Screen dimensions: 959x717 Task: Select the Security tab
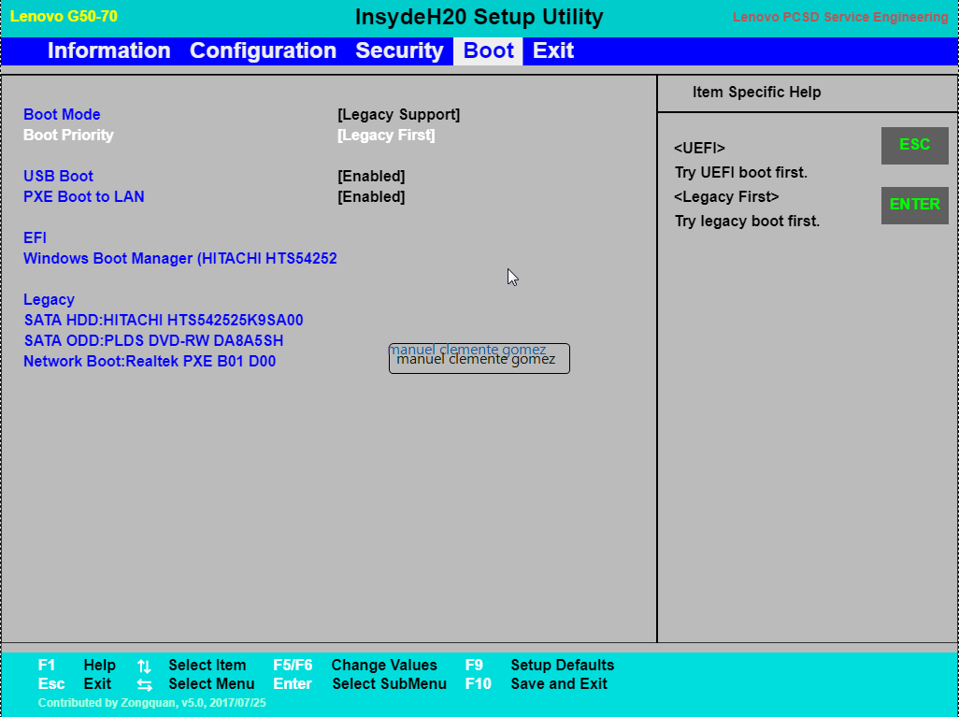click(x=399, y=50)
